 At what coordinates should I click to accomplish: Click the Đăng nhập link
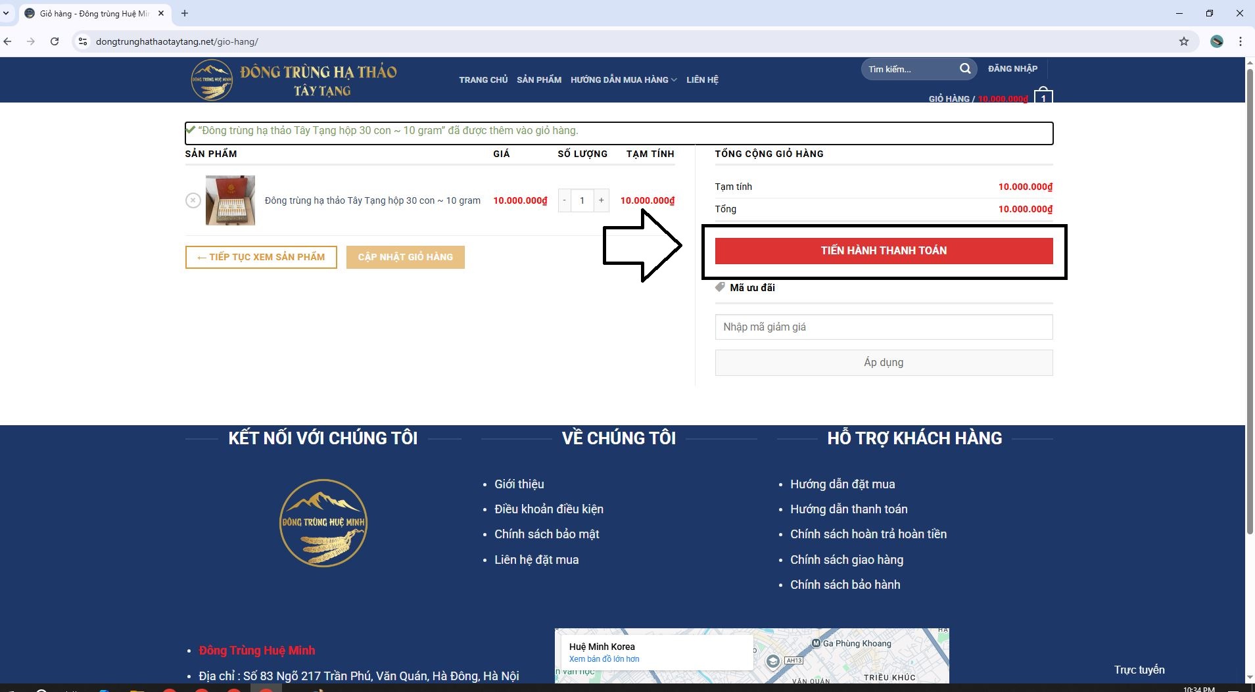click(1012, 68)
